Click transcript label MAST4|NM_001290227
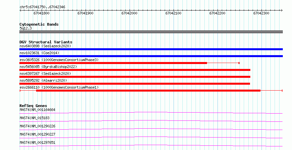The image size is (292, 150). (x=37, y=134)
